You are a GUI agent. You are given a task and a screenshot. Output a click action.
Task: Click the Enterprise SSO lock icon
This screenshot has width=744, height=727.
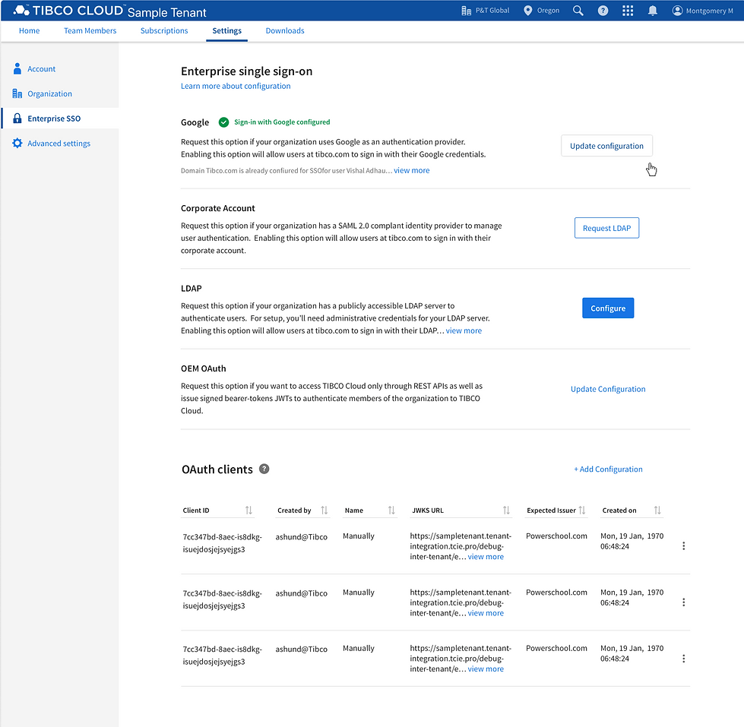17,118
